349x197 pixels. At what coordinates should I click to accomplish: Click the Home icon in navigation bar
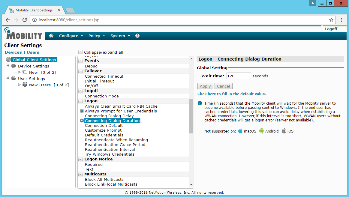point(51,36)
